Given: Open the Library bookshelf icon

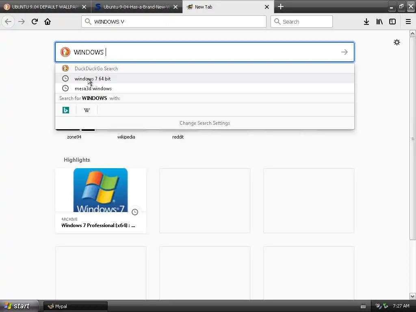Looking at the screenshot, I should point(379,22).
